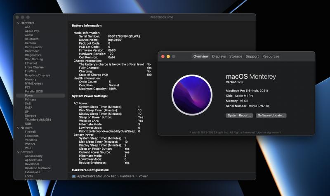The image size is (330, 196).
Task: Click the Software Update button
Action: 271,116
